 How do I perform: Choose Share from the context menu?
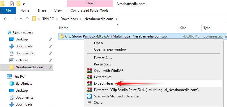[x=153, y=103]
